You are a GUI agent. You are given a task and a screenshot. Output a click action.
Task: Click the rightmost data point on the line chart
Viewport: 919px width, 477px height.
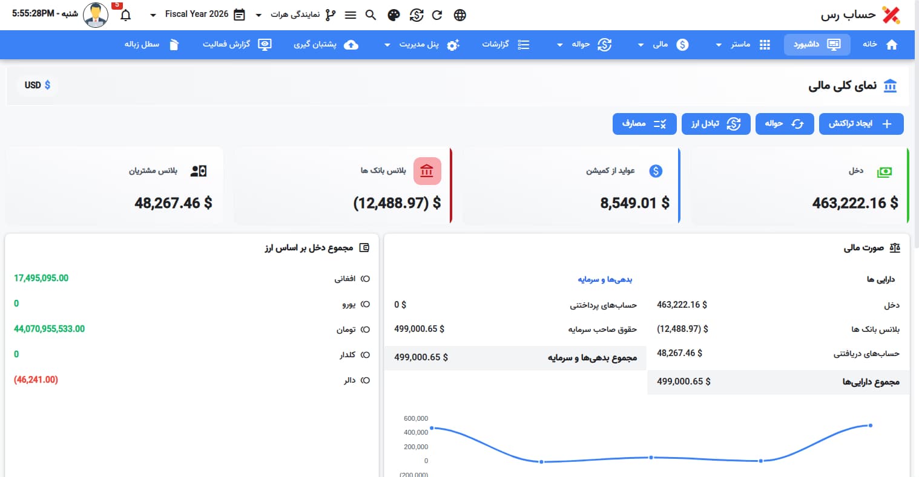click(871, 426)
